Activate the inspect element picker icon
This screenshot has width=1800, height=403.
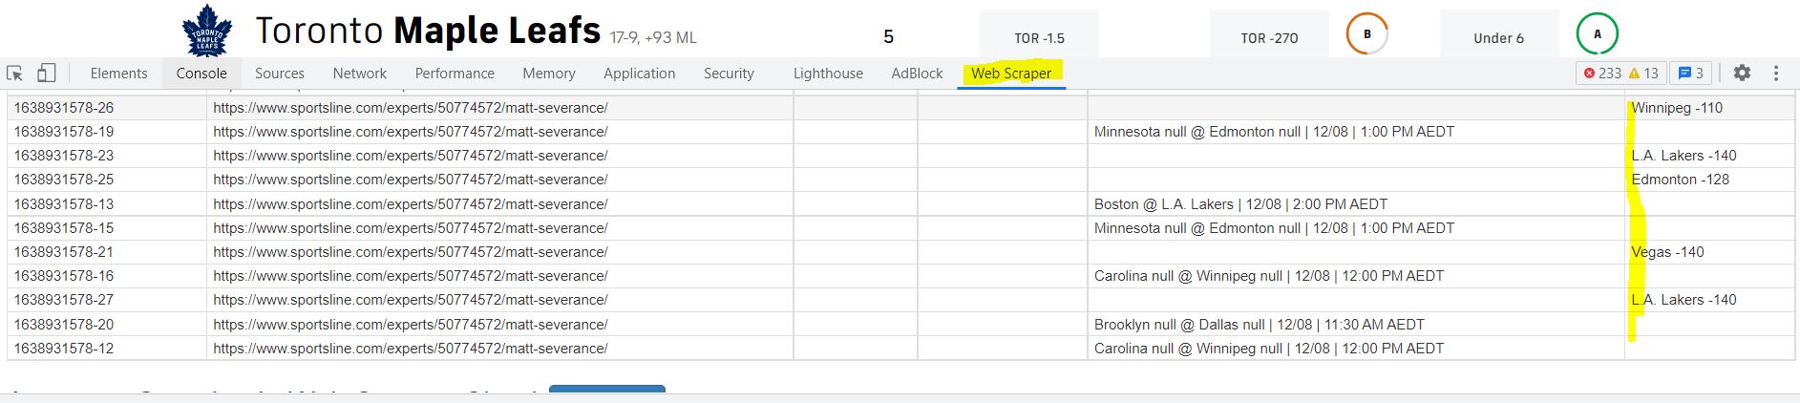pos(15,73)
